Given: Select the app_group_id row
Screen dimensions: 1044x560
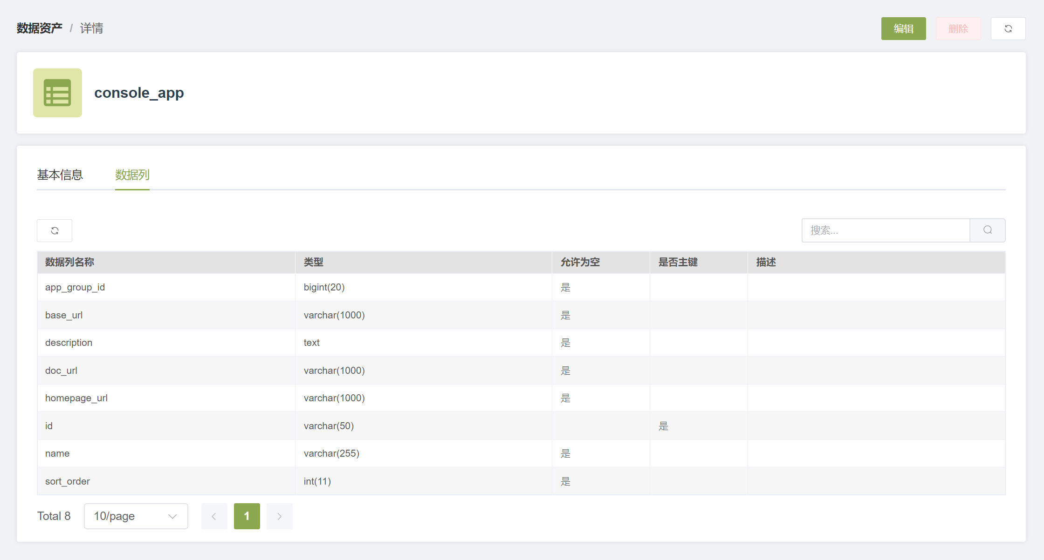Looking at the screenshot, I should [x=521, y=287].
